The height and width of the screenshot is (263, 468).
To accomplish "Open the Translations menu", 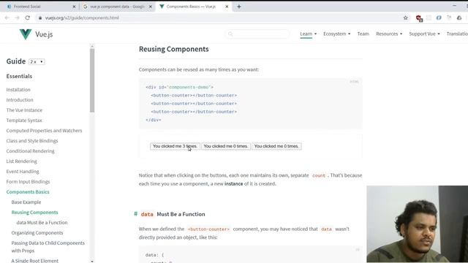I will click(457, 34).
